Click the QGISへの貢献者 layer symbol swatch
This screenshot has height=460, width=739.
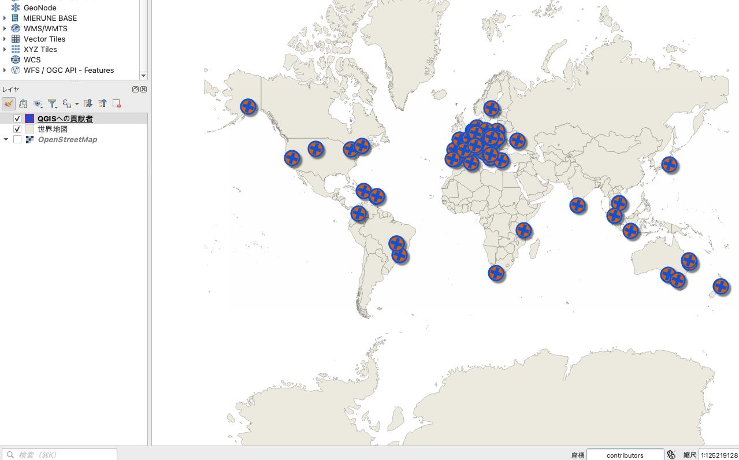pyautogui.click(x=29, y=118)
